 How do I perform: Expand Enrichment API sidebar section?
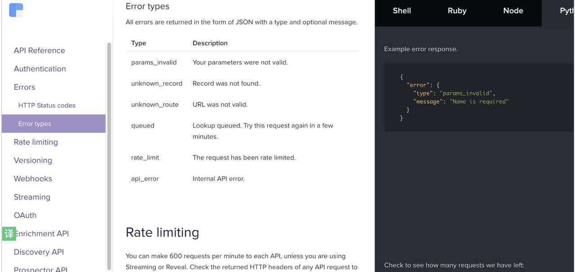pyautogui.click(x=42, y=234)
